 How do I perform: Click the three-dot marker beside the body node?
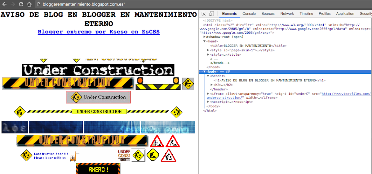201,72
